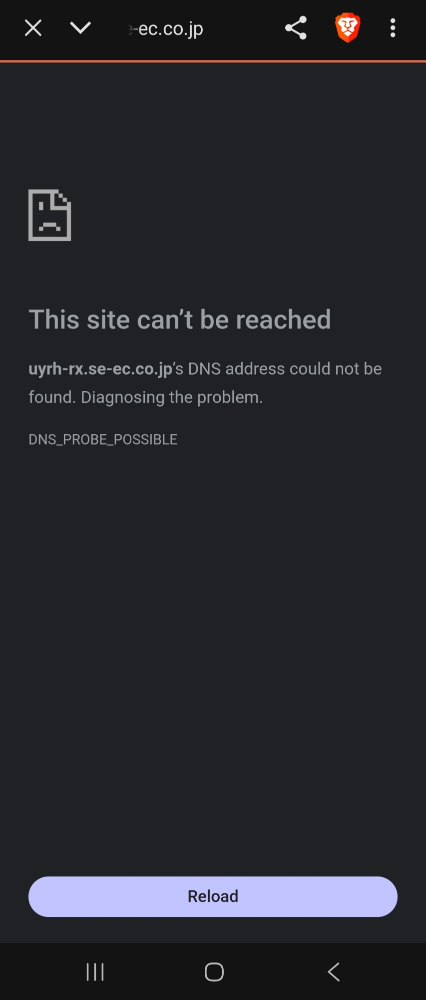
Task: Open Android recent apps button
Action: 95,972
